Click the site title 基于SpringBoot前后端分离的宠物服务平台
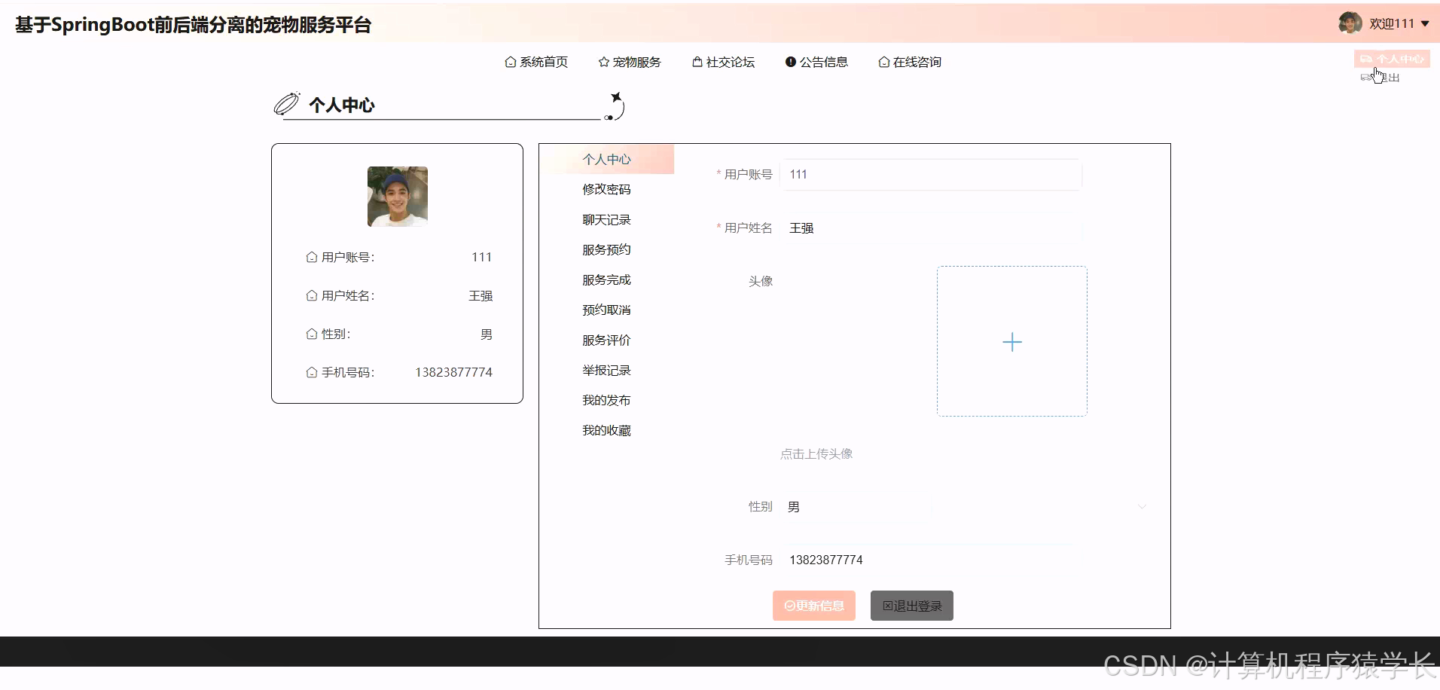Viewport: 1440px width, 690px height. tap(194, 25)
